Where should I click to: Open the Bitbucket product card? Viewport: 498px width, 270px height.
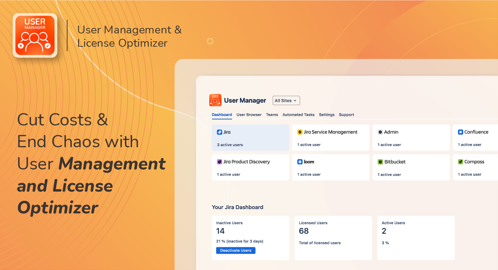tap(411, 167)
